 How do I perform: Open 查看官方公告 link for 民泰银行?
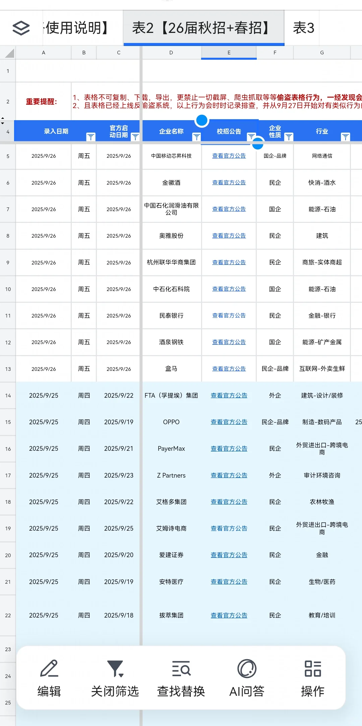pyautogui.click(x=229, y=316)
